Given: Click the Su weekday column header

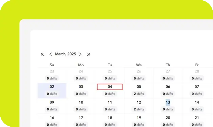Looking at the screenshot, I should (52, 65).
